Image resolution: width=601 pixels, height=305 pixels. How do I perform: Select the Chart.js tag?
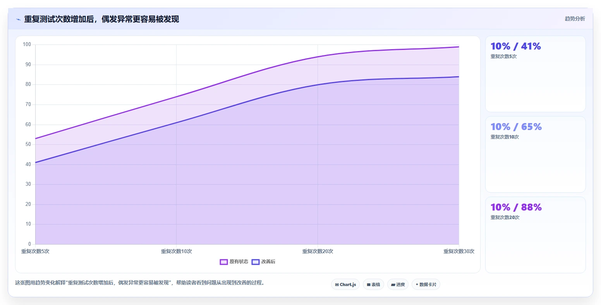point(345,284)
